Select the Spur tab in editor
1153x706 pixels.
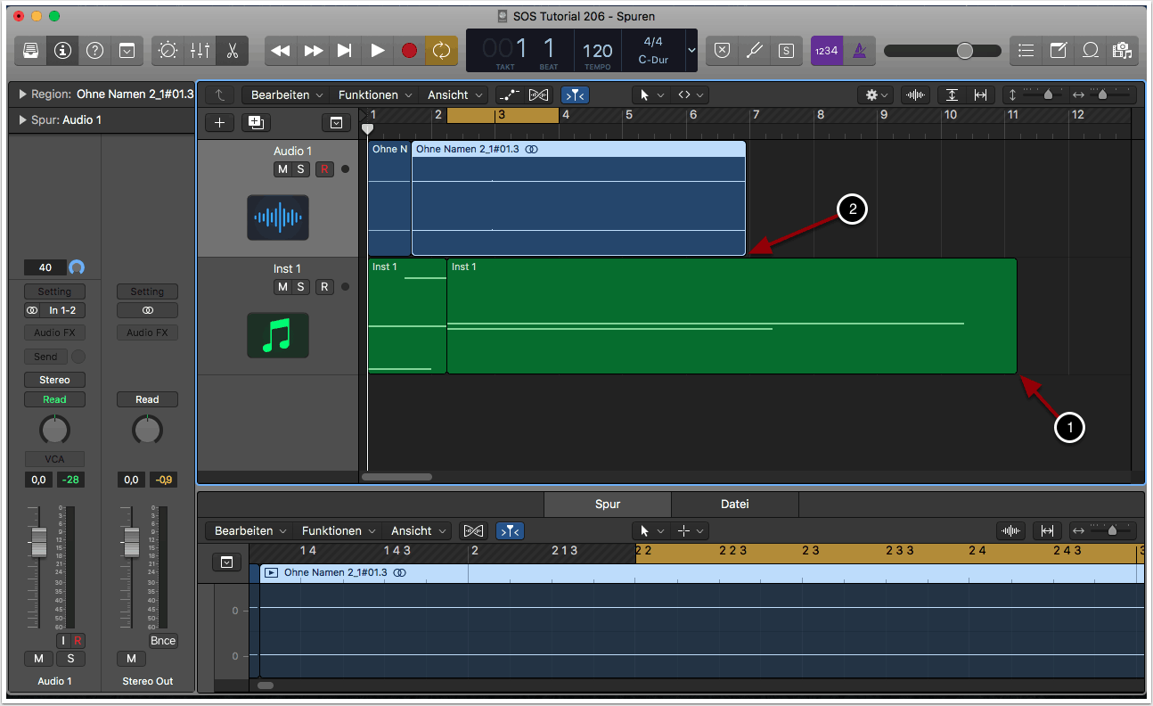pyautogui.click(x=608, y=505)
